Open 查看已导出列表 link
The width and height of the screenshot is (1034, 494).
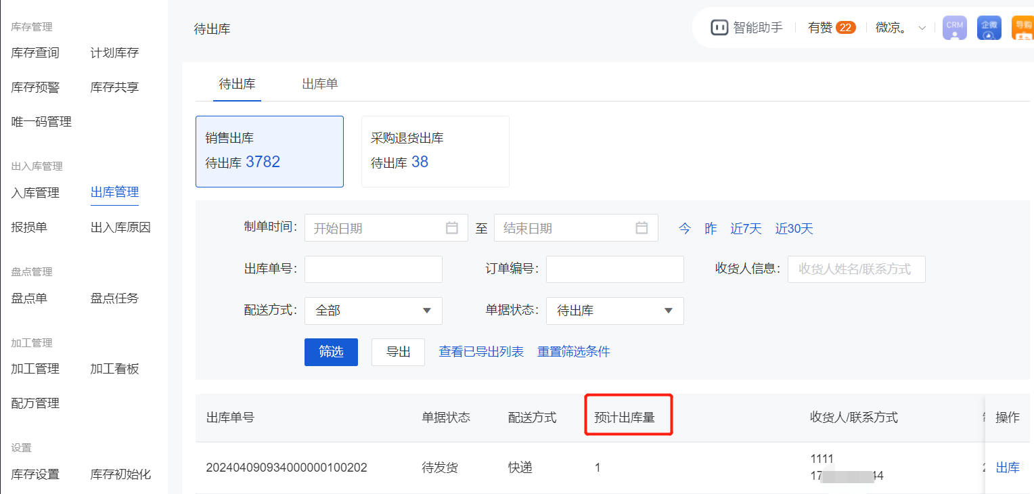click(x=481, y=352)
